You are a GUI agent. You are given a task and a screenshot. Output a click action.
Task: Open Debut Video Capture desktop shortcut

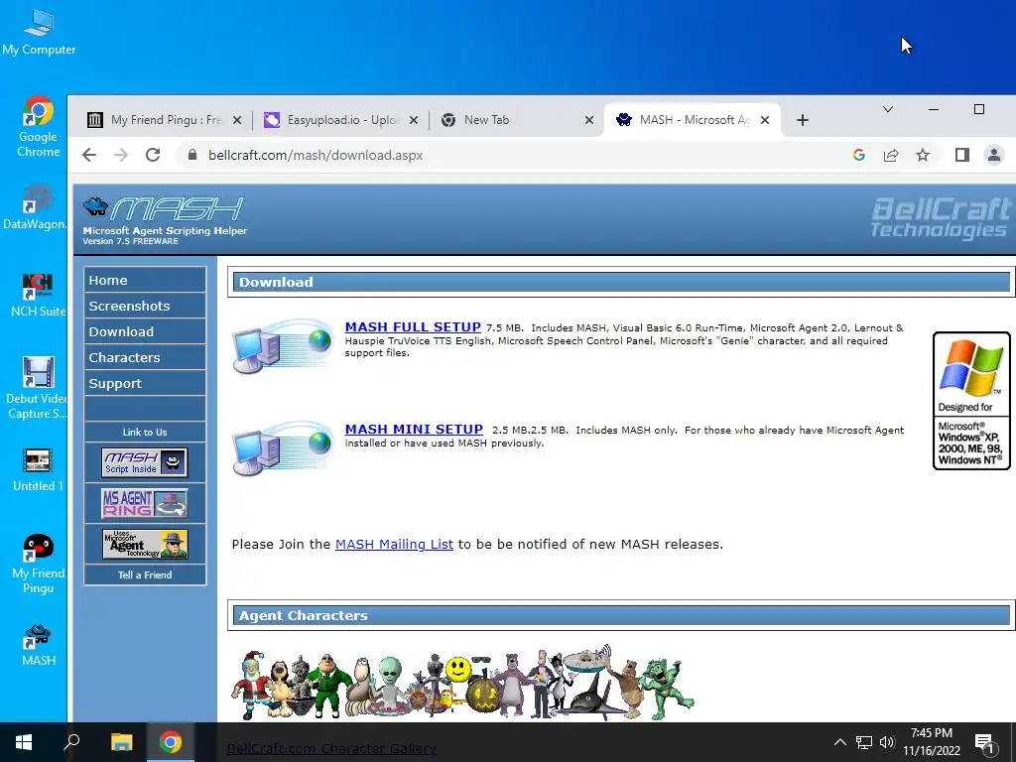(x=37, y=389)
